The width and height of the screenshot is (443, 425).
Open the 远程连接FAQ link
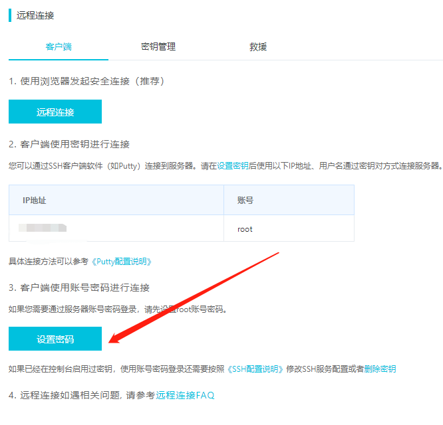point(185,395)
